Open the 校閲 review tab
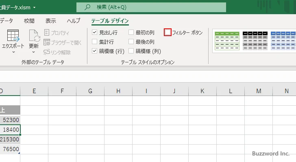Image resolution: width=296 pixels, height=162 pixels. (x=29, y=21)
